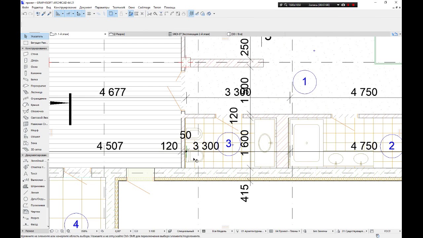Select the Окно (window) tool
423x238 pixels.
pyautogui.click(x=35, y=67)
